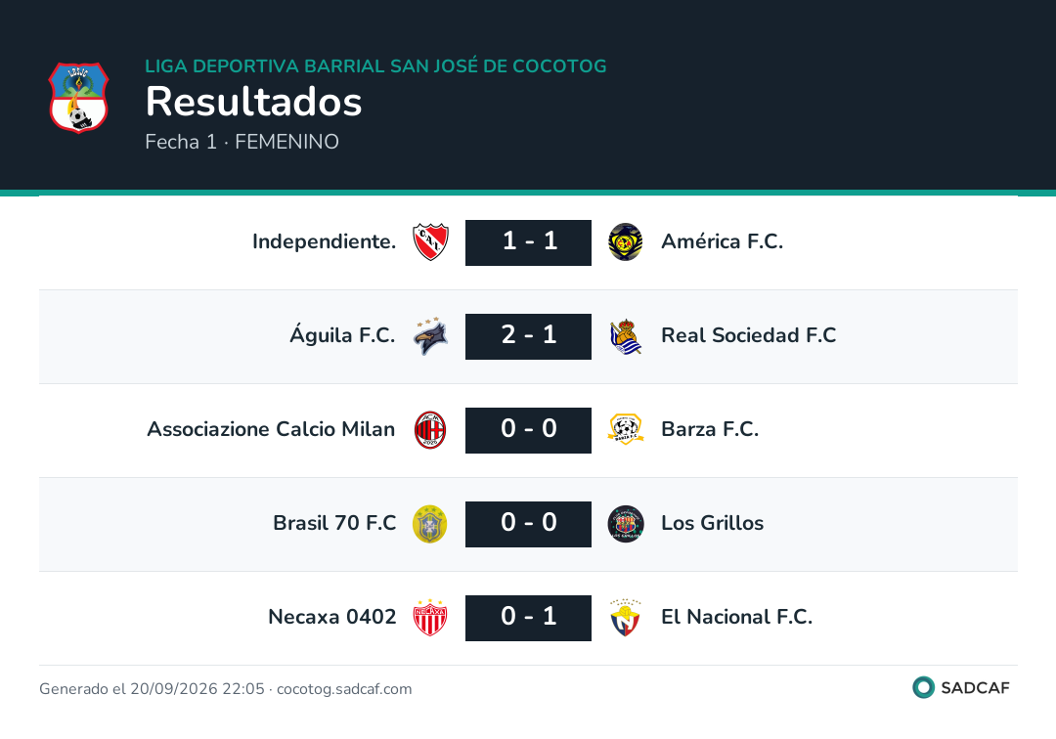Click the Real Sociedad F.C team name
This screenshot has width=1056, height=739.
point(749,335)
